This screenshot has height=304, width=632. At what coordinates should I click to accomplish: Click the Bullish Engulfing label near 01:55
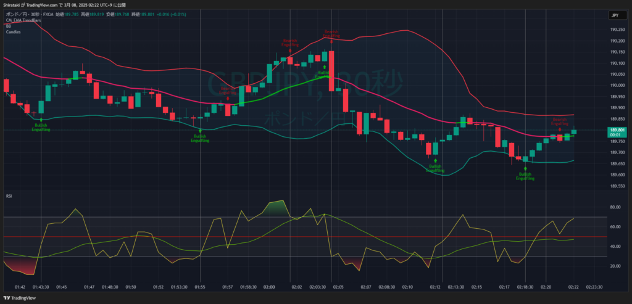pos(200,139)
